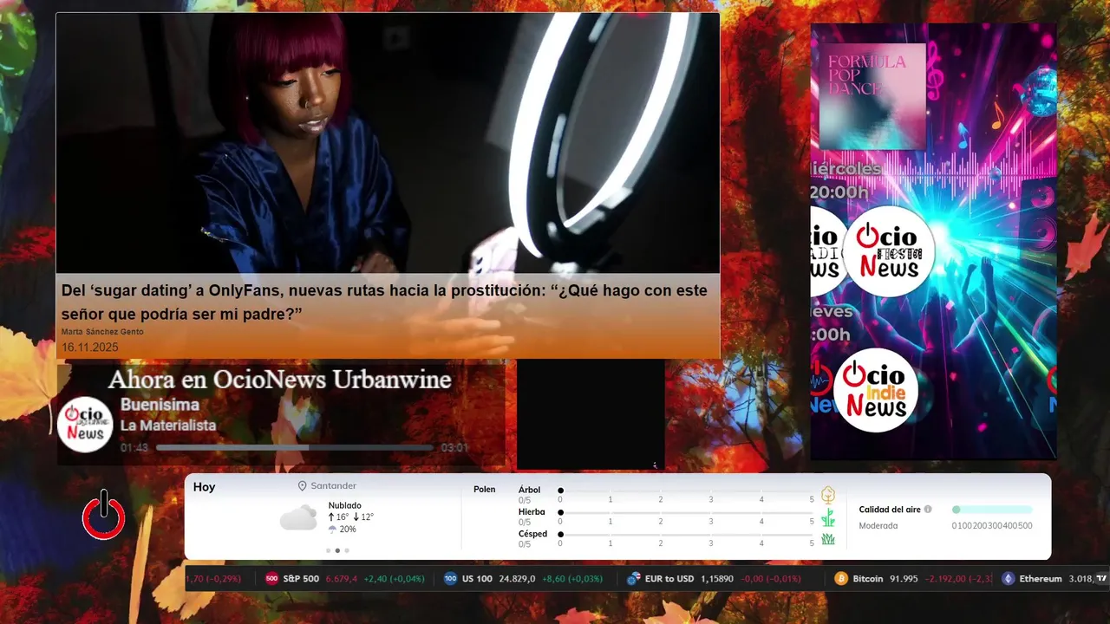Click the air quality info icon
Screen dimensions: 1110x624
[x=928, y=510]
